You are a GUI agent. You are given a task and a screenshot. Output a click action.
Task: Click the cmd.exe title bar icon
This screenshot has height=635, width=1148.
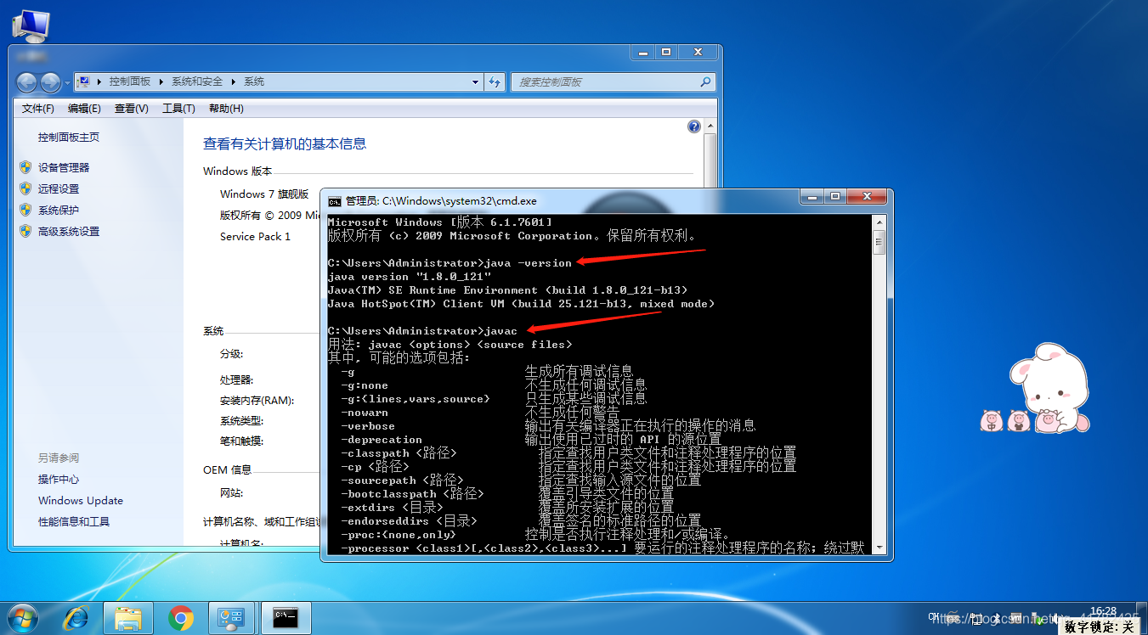coord(335,201)
